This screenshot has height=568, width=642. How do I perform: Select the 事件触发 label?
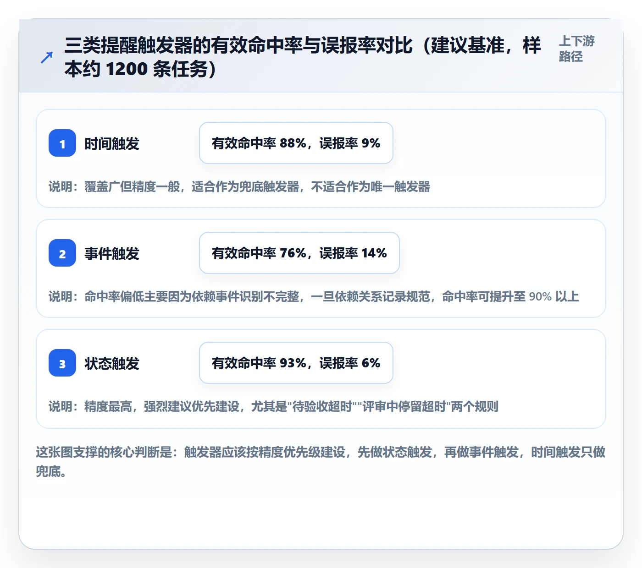tap(112, 254)
